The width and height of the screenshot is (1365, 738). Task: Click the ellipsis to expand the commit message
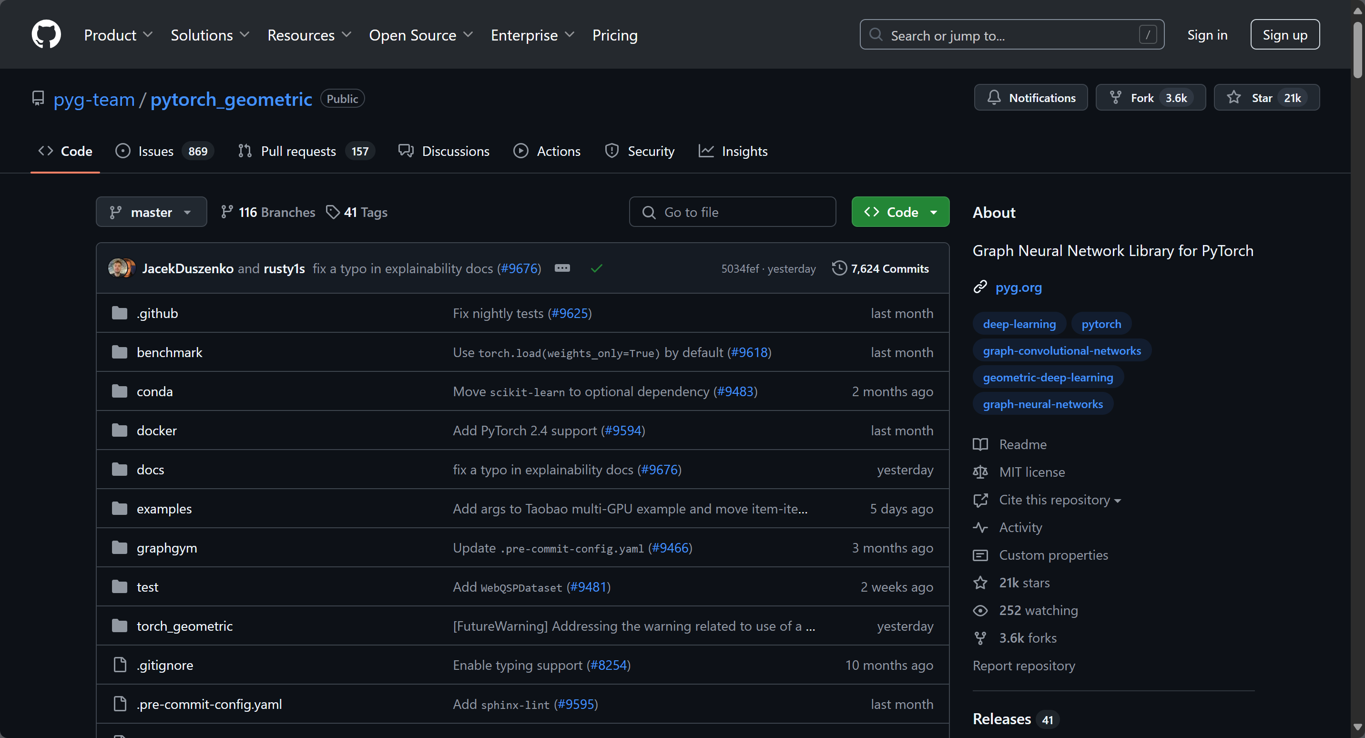coord(562,268)
